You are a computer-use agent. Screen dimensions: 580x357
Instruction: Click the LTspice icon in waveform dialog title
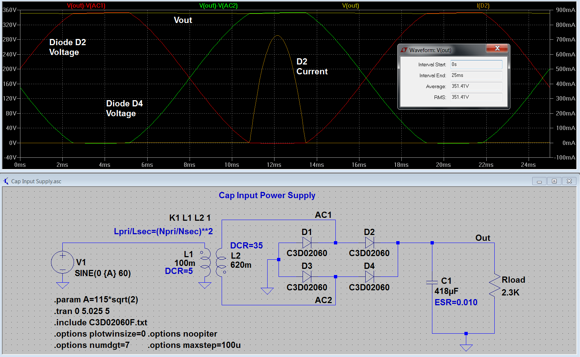click(404, 50)
